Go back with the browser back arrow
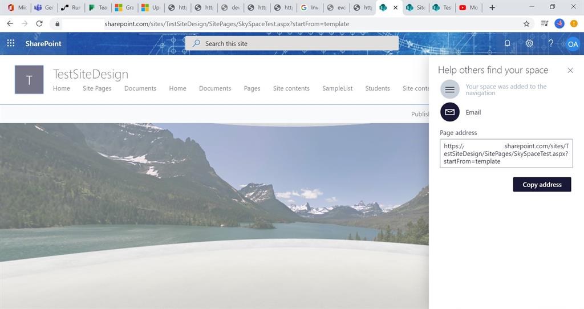 (x=10, y=23)
